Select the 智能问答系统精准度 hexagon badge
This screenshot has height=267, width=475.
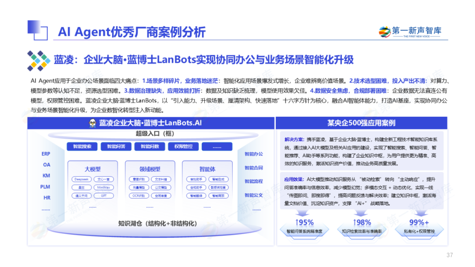pyautogui.click(x=299, y=231)
